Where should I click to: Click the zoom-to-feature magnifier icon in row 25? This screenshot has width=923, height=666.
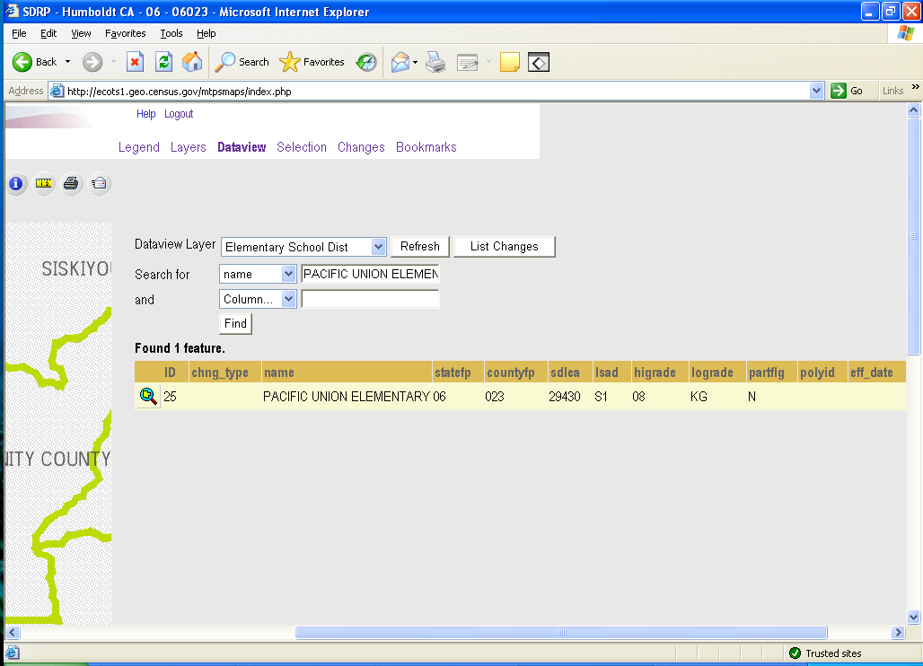(x=148, y=396)
